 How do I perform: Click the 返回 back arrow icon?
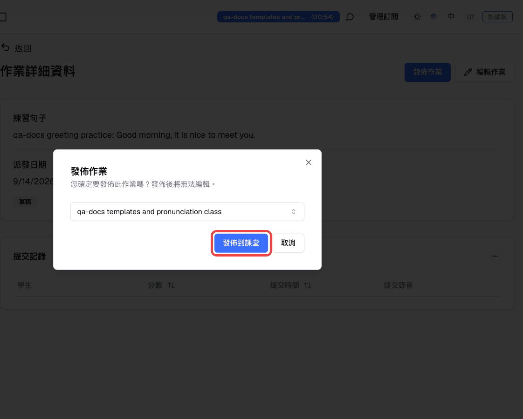coord(5,47)
